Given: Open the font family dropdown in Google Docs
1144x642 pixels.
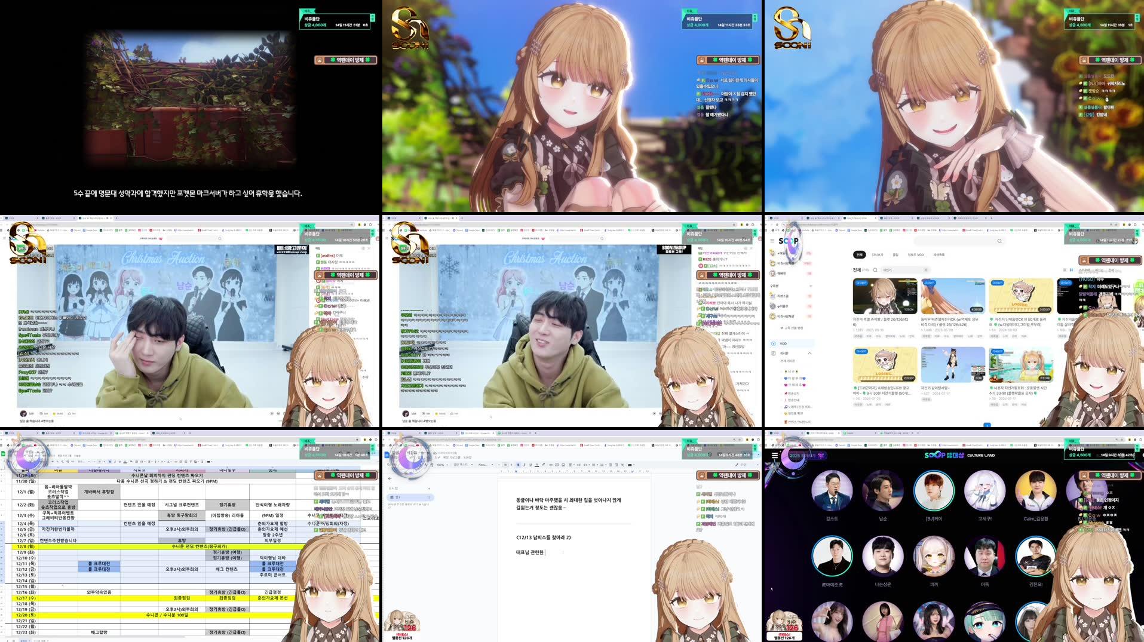Looking at the screenshot, I should tap(484, 465).
